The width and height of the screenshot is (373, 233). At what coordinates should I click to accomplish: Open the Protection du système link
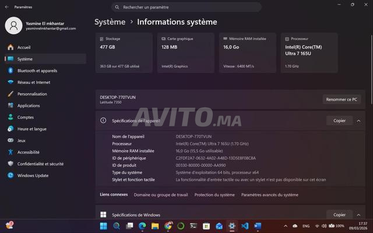pos(214,195)
